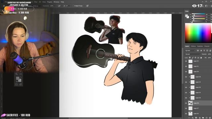212x119 pixels.
Task: Prevent artboard auto-nesting lock icon
Action: tap(198, 58)
